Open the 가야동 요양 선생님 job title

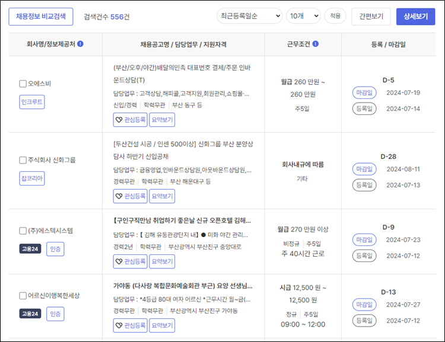183,286
